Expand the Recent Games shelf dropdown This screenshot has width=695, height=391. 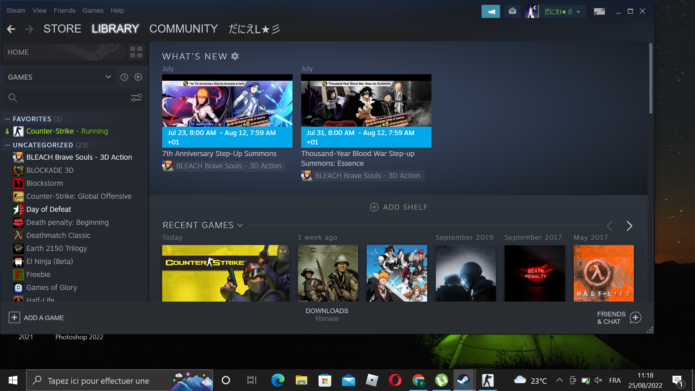point(240,225)
